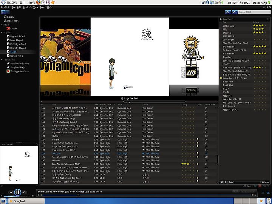This screenshot has height=204, width=272.
Task: Open the Highest Rated playlist
Action: point(15,36)
